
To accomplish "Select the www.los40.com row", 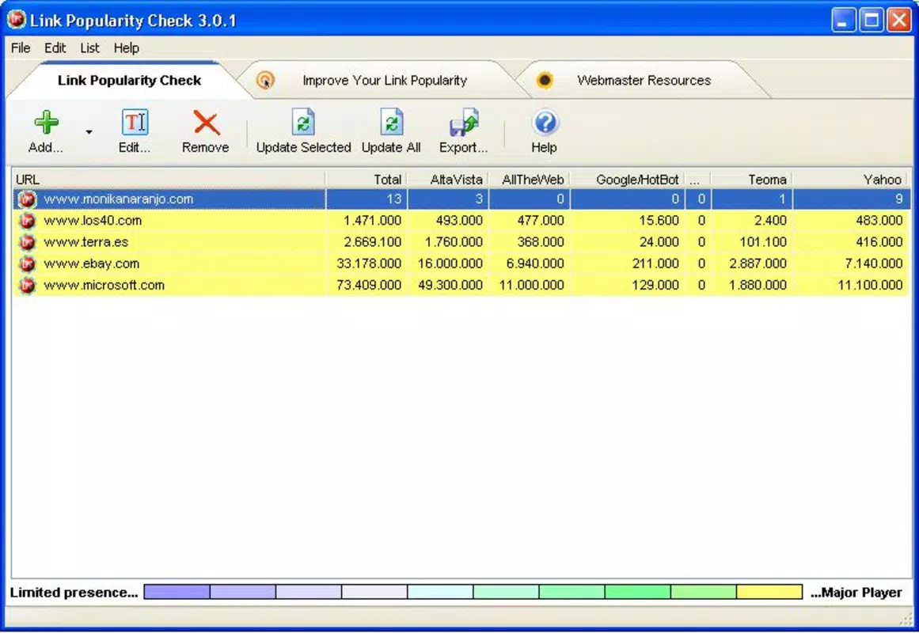I will 461,221.
